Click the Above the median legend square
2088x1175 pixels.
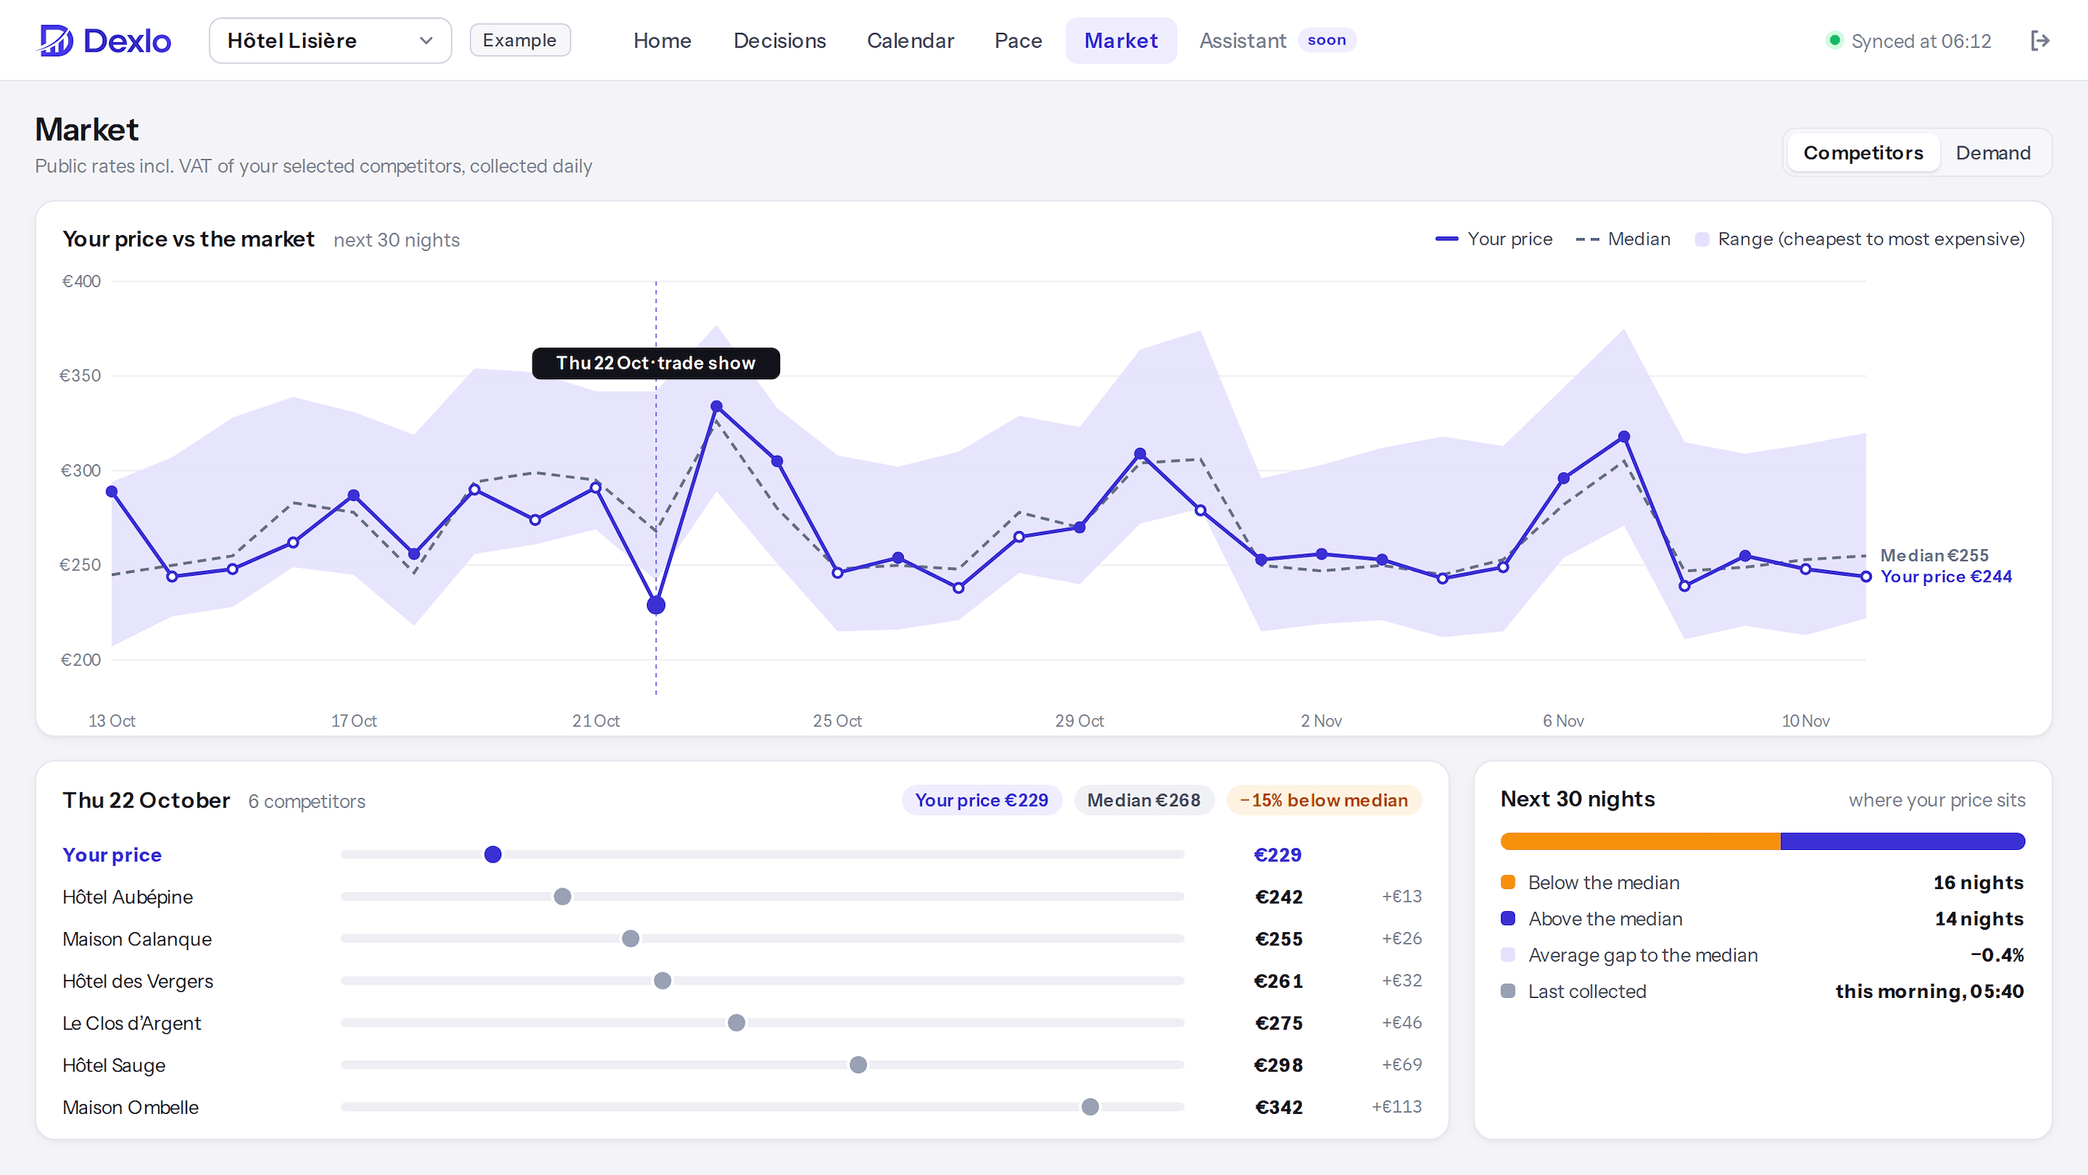coord(1508,919)
